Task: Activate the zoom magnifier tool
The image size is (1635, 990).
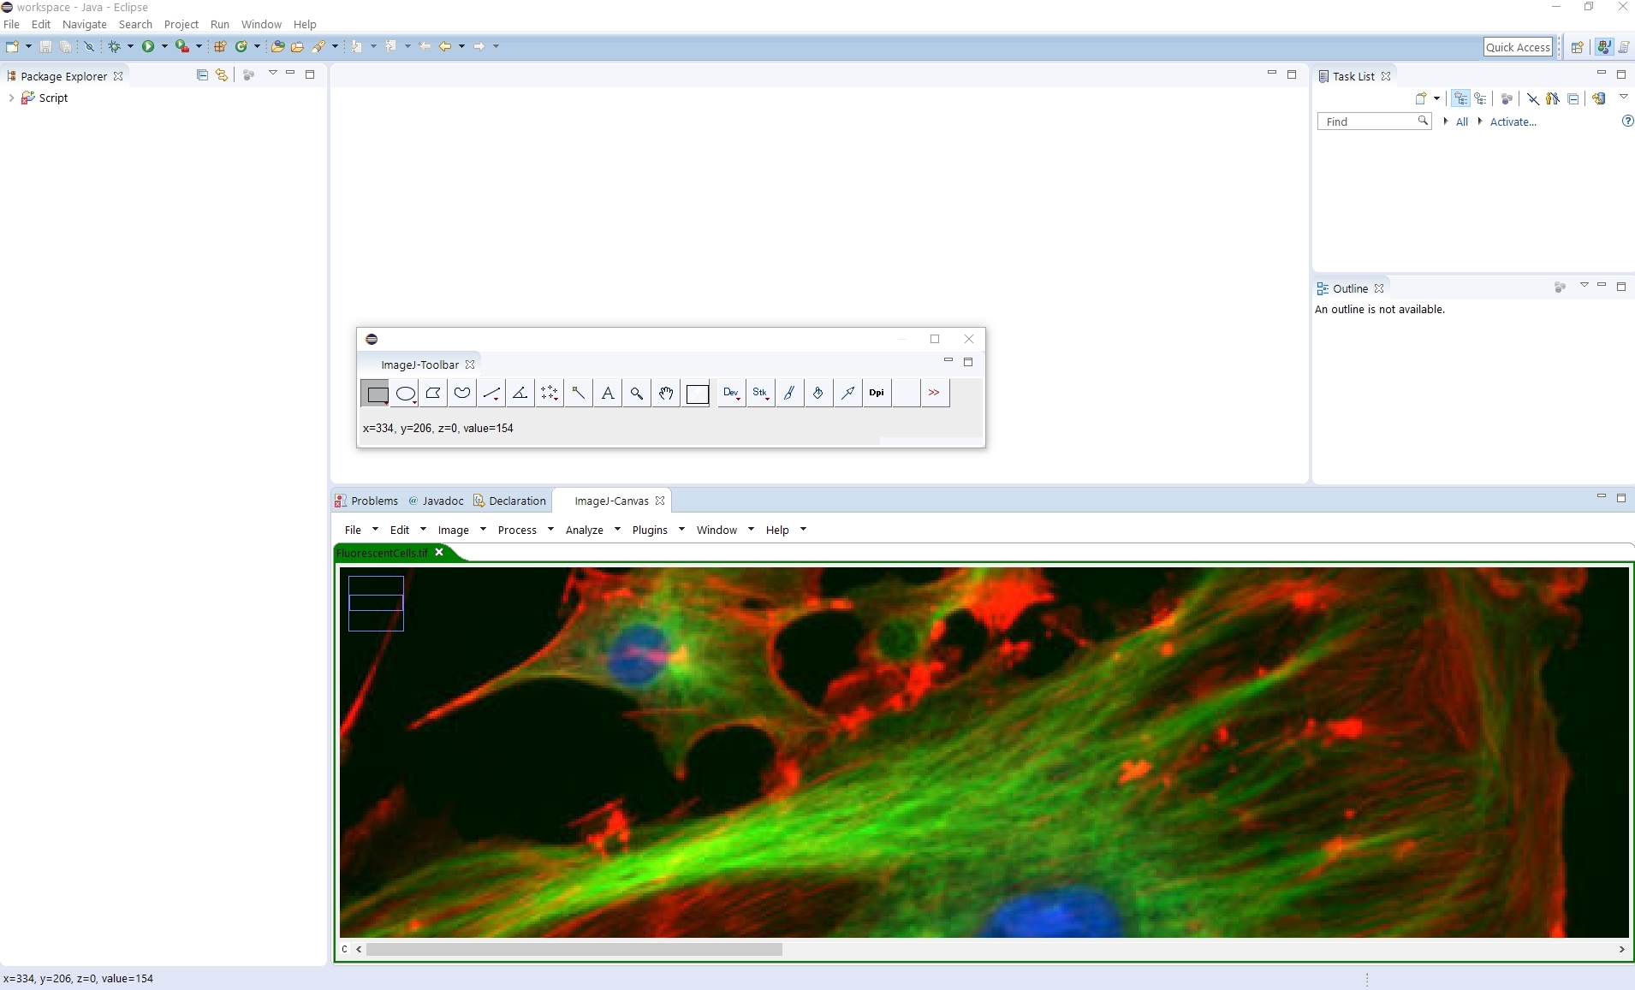Action: click(x=637, y=393)
